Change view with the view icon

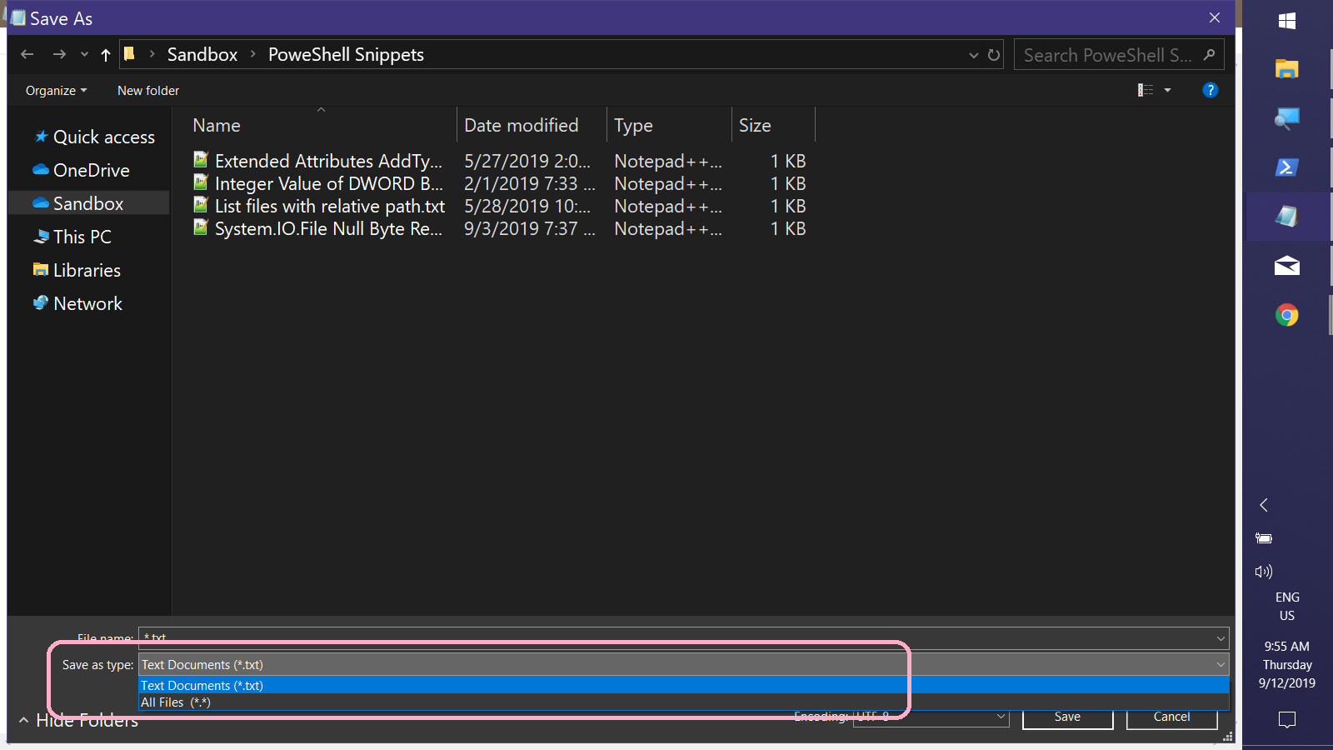(x=1146, y=90)
